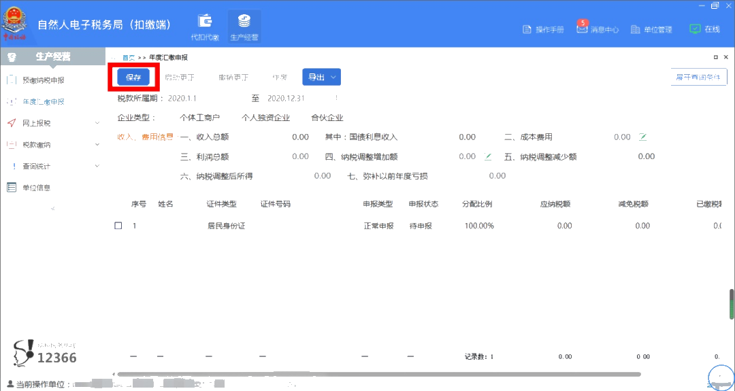Click the 启动更正 button
The image size is (735, 391).
180,78
